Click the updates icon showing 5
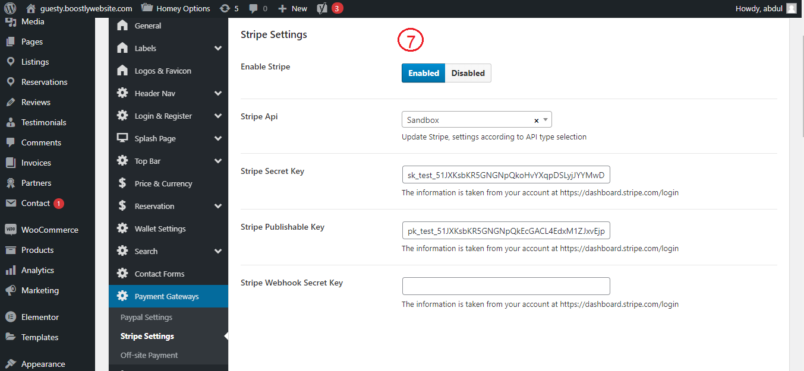Image resolution: width=804 pixels, height=371 pixels. point(225,8)
